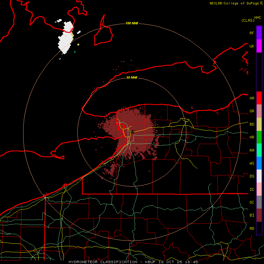
Task: Click the HHC product label
Action: point(258,18)
